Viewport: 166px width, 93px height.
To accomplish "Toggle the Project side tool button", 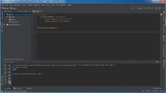I will coord(2,15).
